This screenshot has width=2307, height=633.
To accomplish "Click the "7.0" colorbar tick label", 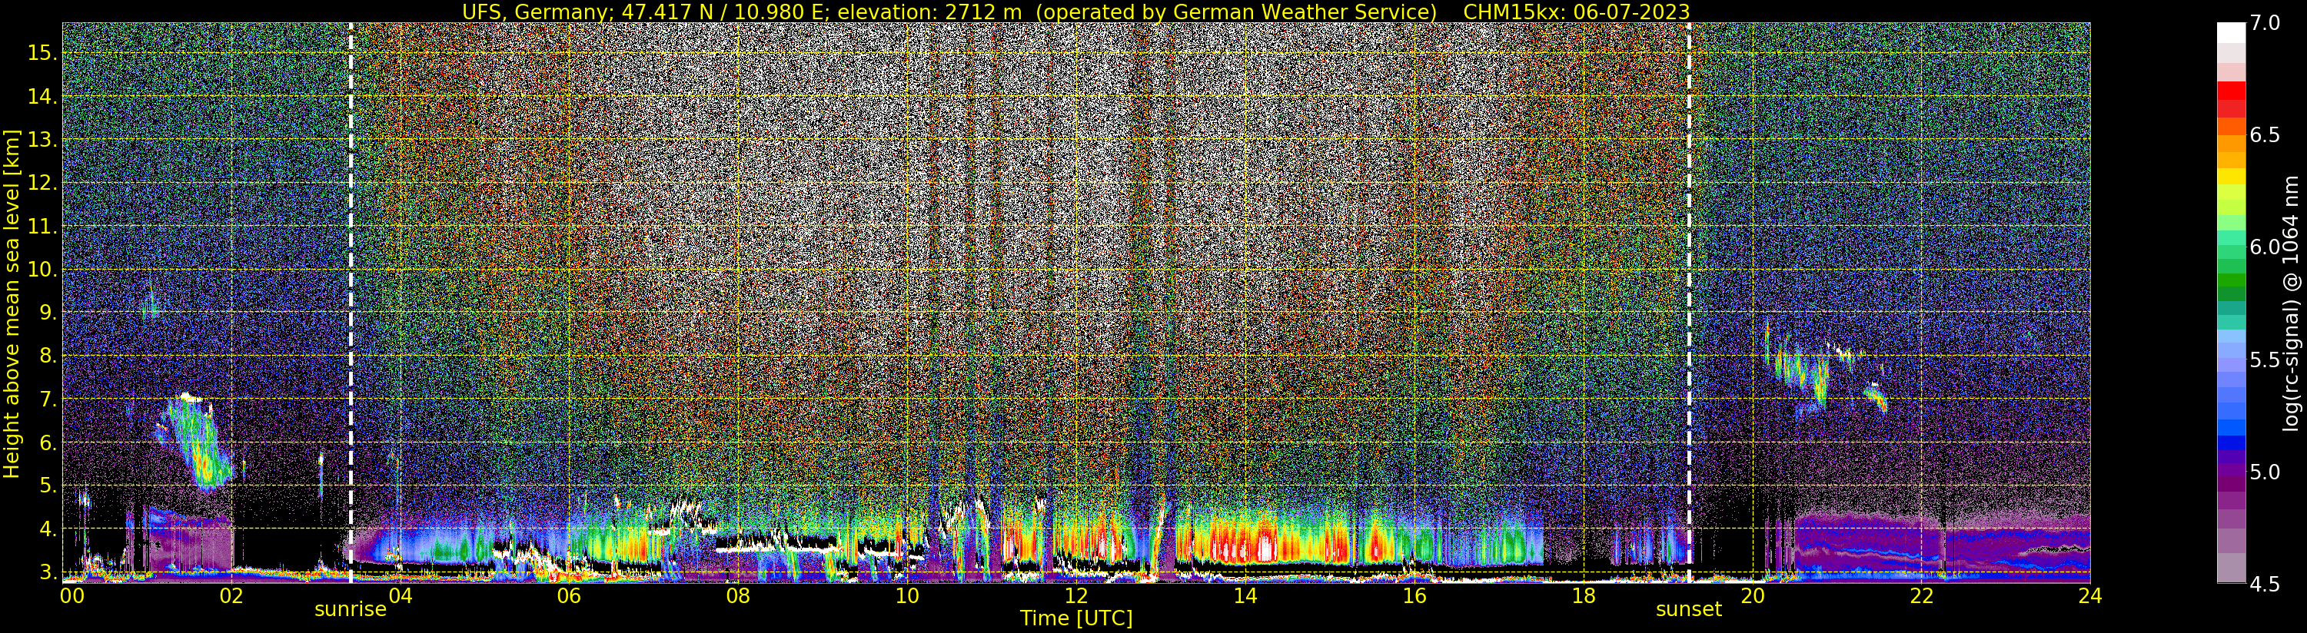I will click(2265, 23).
